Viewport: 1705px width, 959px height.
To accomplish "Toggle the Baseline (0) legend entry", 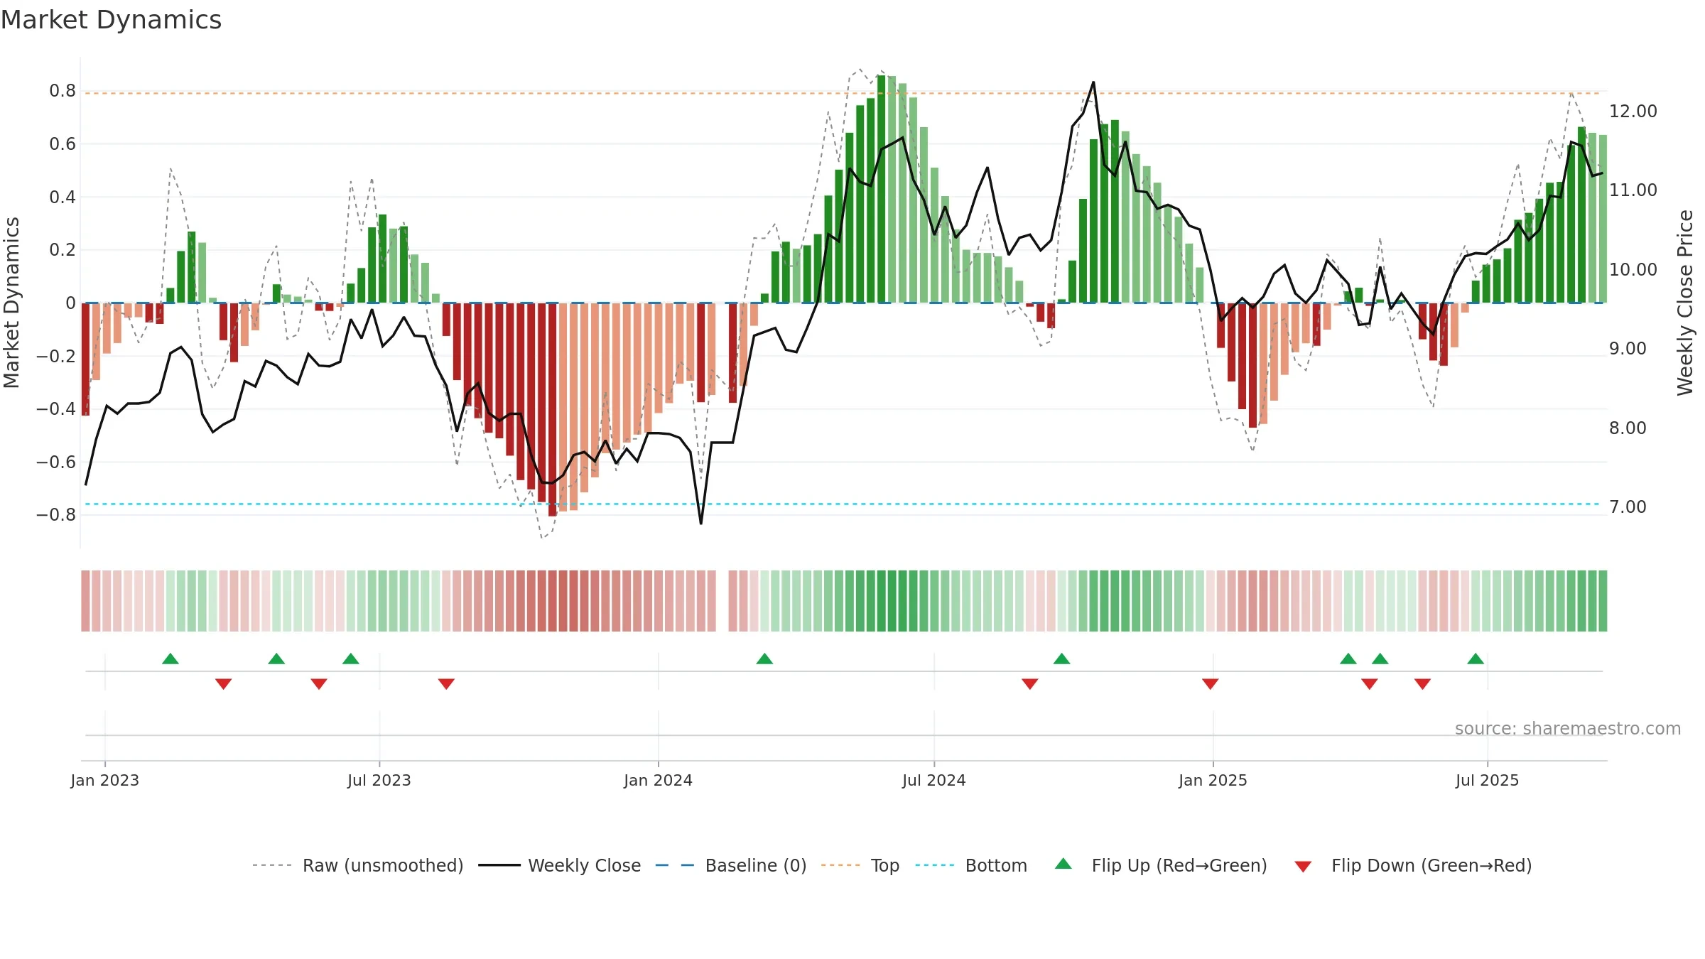I will 731,865.
